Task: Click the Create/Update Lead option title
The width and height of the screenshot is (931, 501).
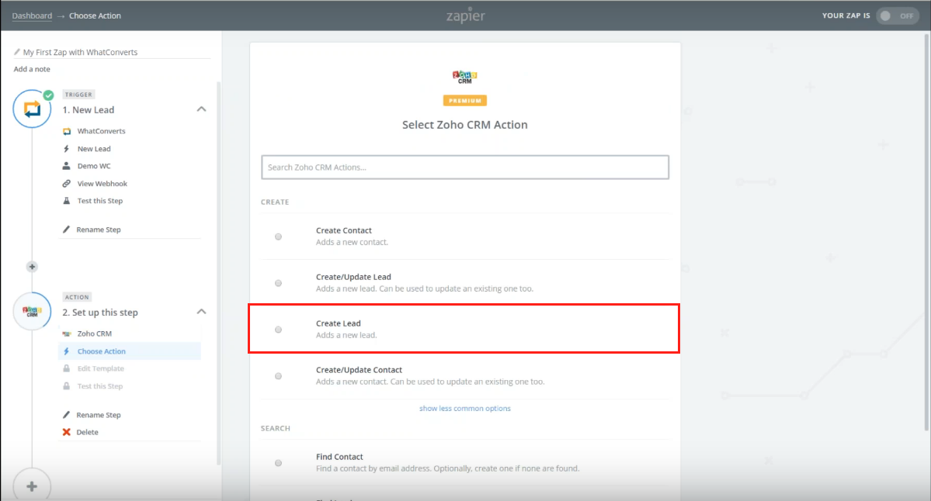Action: click(x=353, y=277)
